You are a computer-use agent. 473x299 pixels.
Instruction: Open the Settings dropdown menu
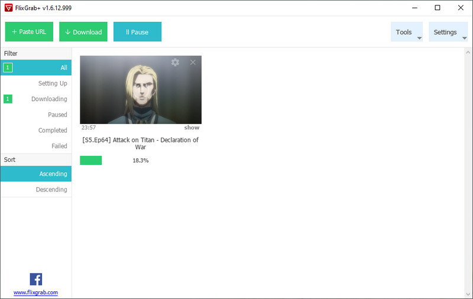click(448, 32)
